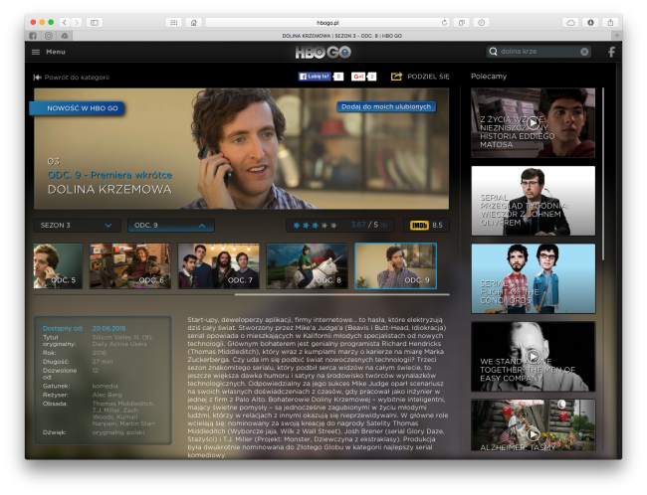The height and width of the screenshot is (495, 647).
Task: Open Safari Top Sites grid icon
Action: 174,22
